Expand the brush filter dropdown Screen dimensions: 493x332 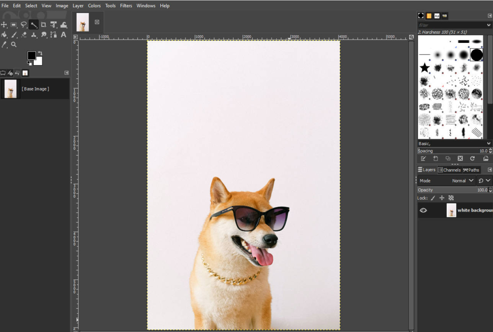click(489, 25)
